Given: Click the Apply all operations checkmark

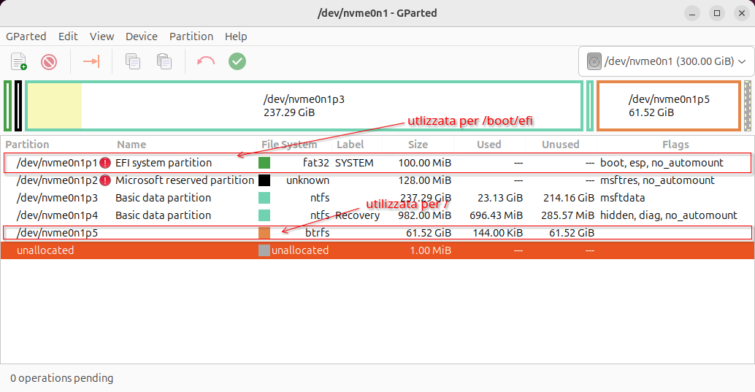Looking at the screenshot, I should pos(237,61).
